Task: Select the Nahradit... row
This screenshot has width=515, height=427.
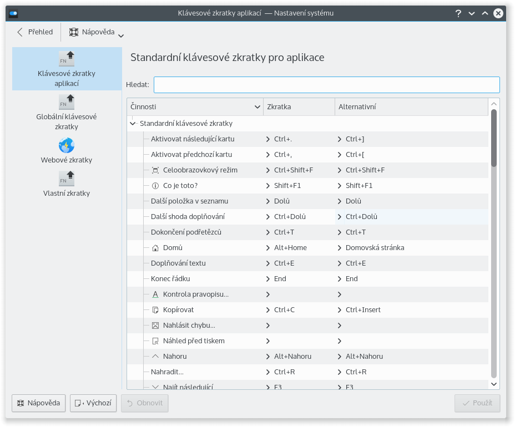Action: [x=307, y=372]
